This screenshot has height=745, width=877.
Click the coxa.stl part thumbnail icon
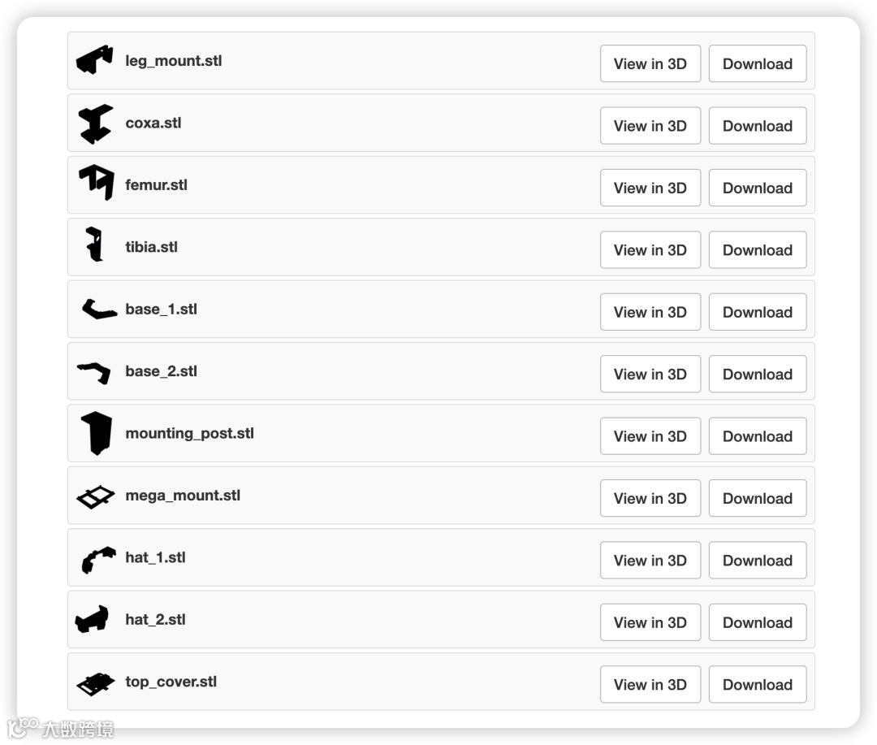click(95, 123)
